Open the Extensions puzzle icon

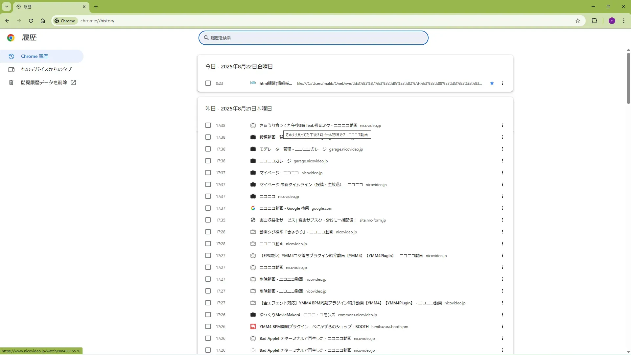(594, 21)
